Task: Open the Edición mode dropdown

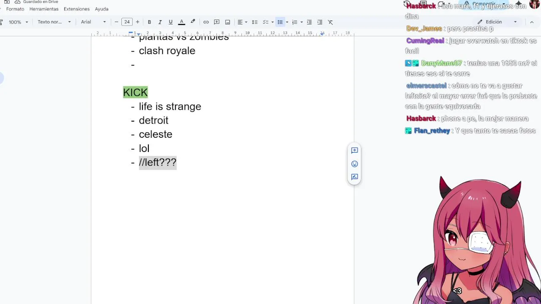Action: tap(497, 22)
